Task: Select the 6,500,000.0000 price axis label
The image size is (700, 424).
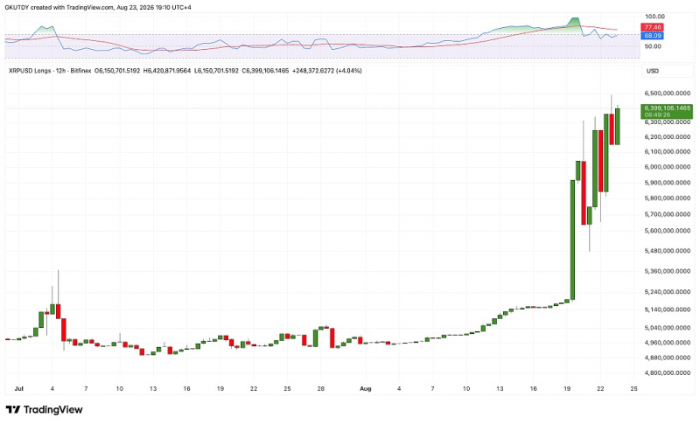Action: pos(668,94)
